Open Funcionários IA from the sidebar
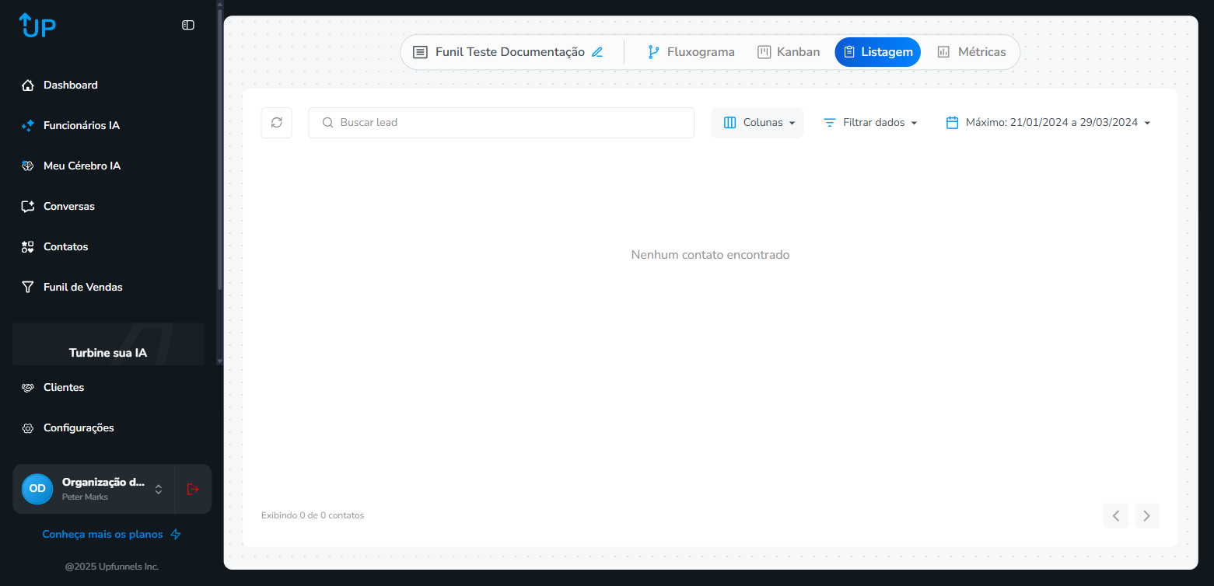 click(81, 125)
